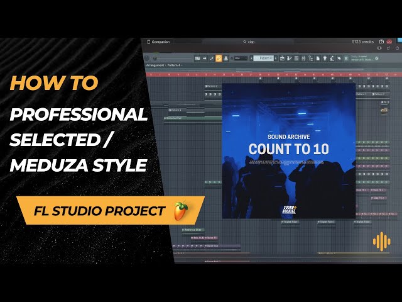Open the plugin picker plug icon

[x=325, y=59]
